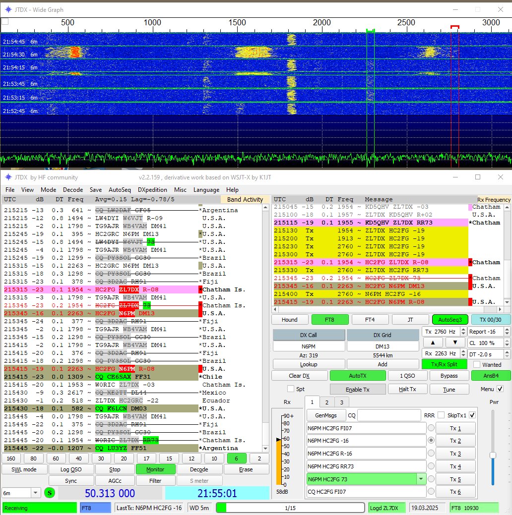Enable the Spt checkbox
Viewport: 512px width, 515px height.
[291, 389]
